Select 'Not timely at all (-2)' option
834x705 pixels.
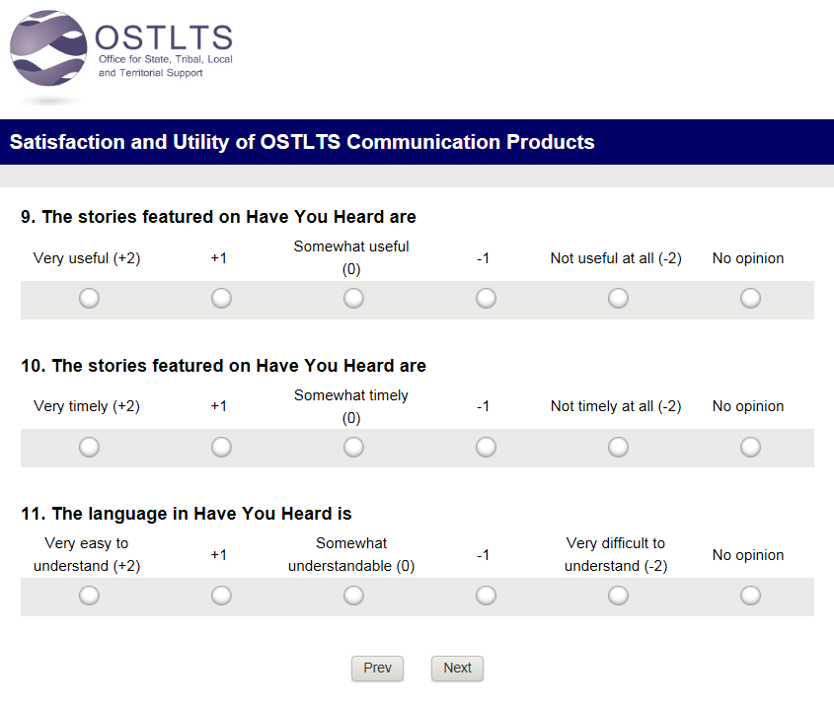tap(618, 448)
